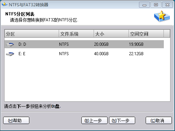Maximize the converter window

[156, 5]
